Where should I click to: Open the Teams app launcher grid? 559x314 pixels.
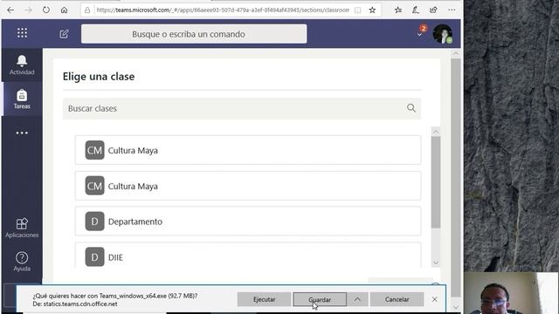(22, 33)
